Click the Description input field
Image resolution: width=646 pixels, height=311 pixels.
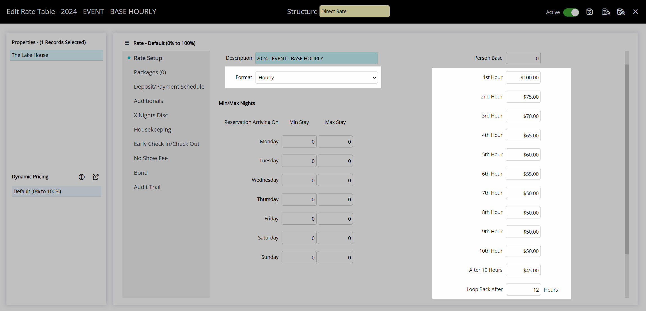[316, 58]
